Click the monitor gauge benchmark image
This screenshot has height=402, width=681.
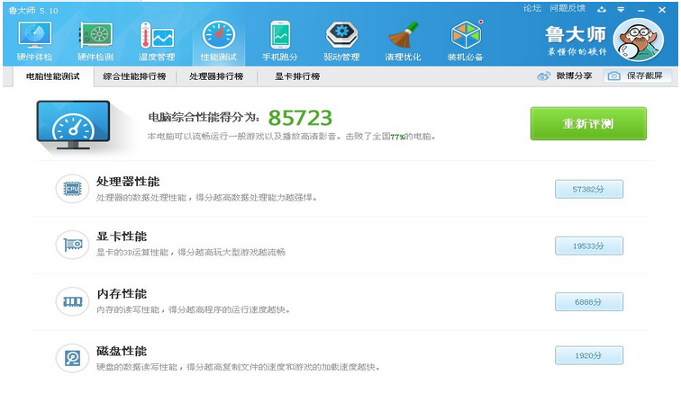pyautogui.click(x=73, y=126)
